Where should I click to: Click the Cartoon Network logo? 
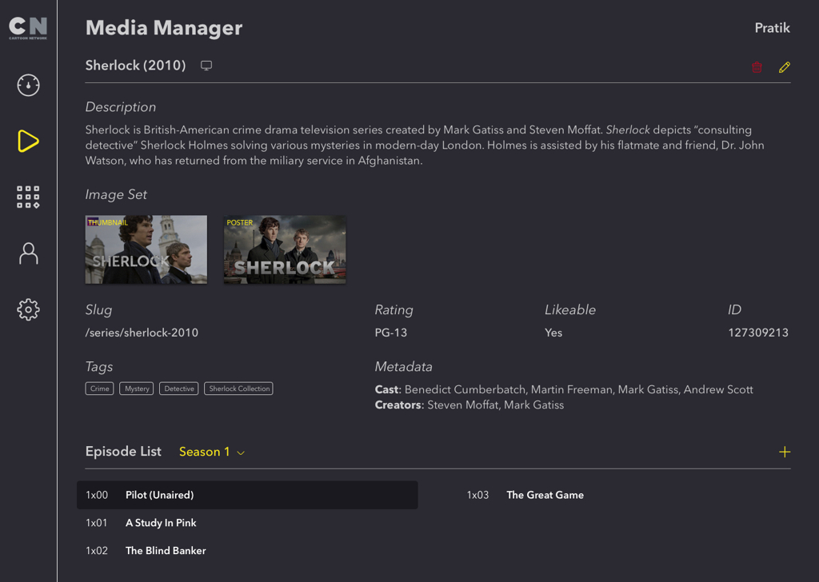pyautogui.click(x=28, y=28)
